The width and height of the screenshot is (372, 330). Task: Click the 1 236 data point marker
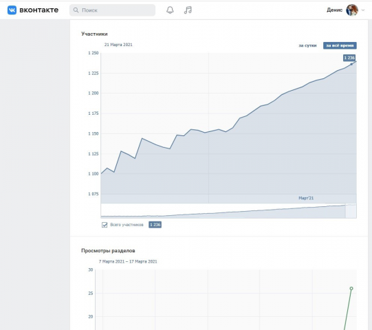pos(351,64)
